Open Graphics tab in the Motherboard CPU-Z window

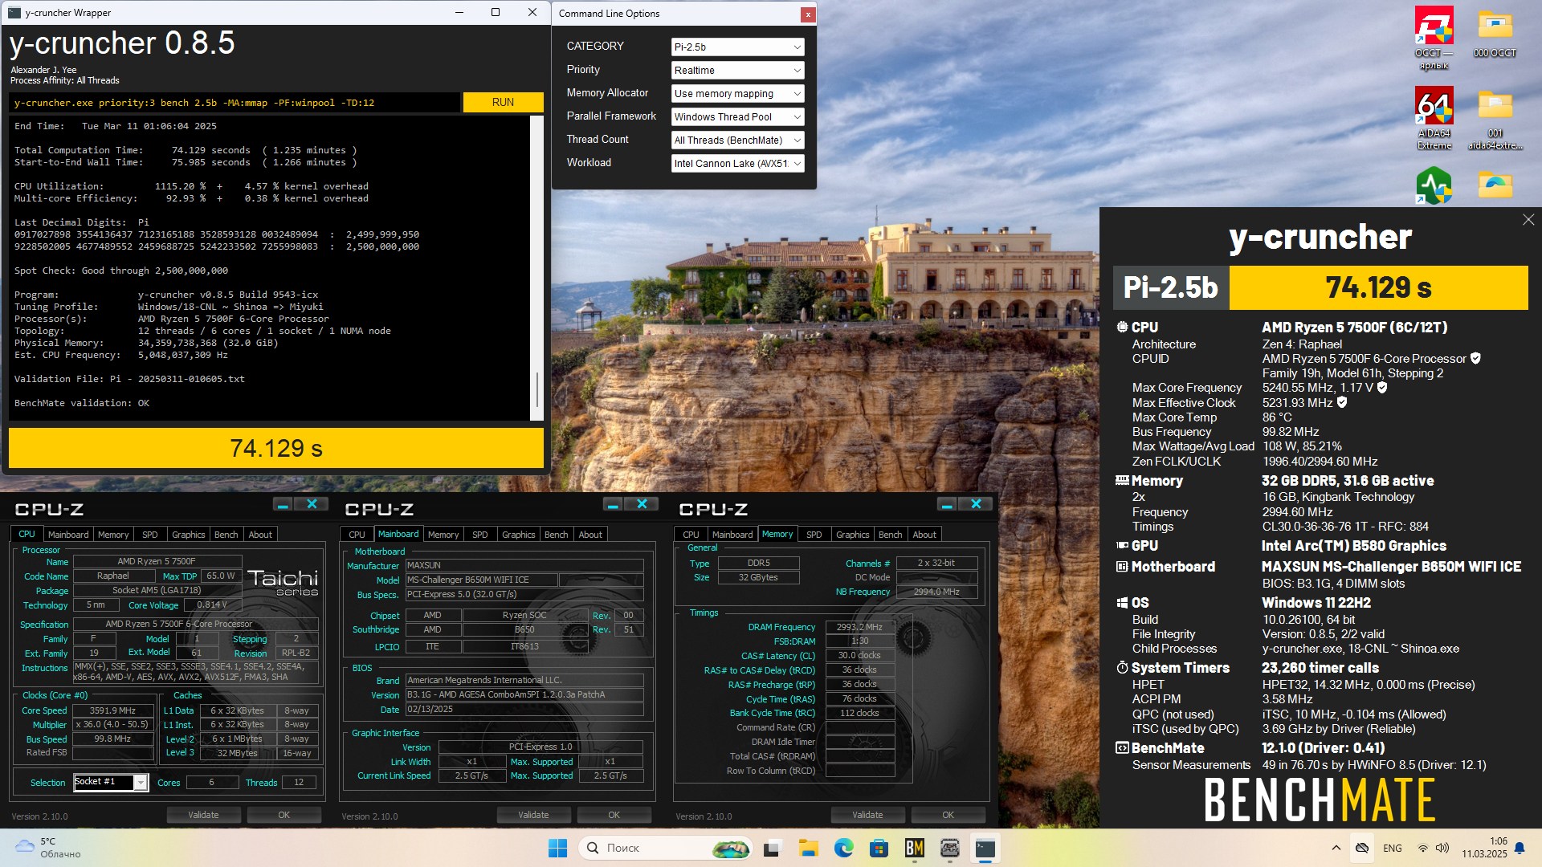(x=518, y=535)
